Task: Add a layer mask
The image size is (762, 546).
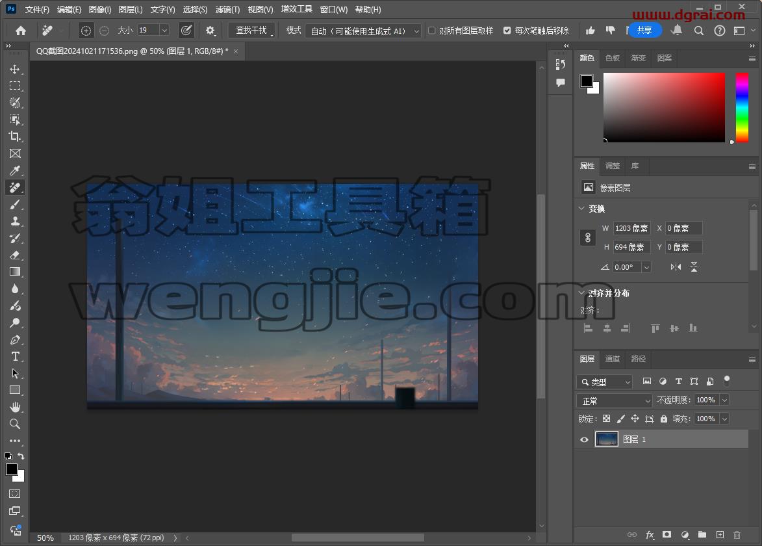Action: click(667, 535)
